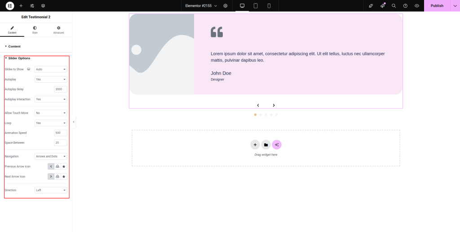
Task: Switch to the Advanced tab
Action: [x=58, y=30]
